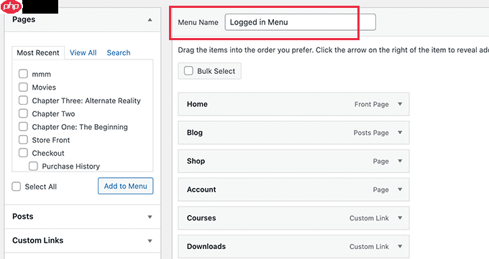Expand the Account item arrow
The width and height of the screenshot is (489, 259).
[x=400, y=189]
